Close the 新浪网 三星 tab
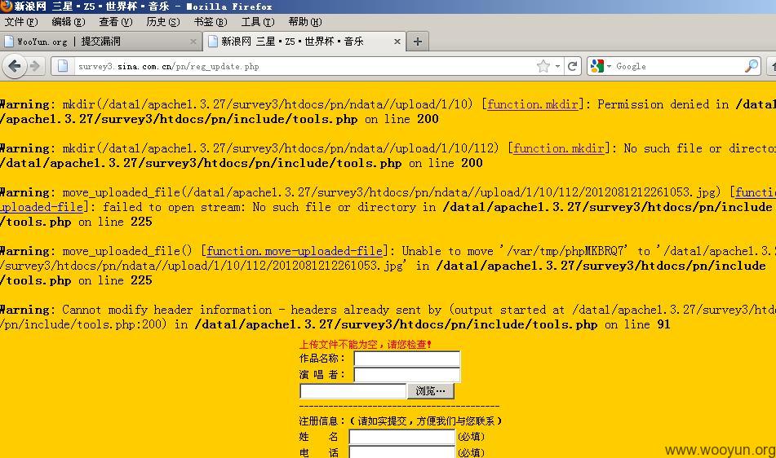This screenshot has height=458, width=776. click(x=397, y=42)
